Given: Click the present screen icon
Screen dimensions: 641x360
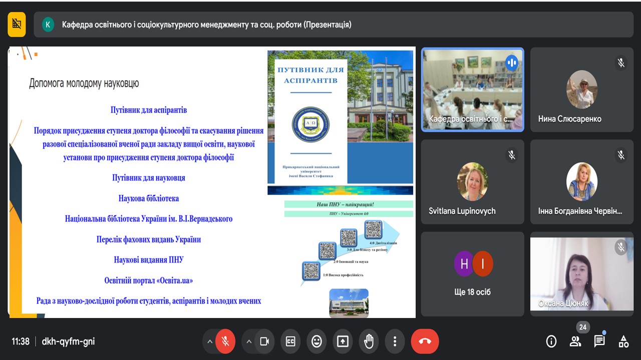Looking at the screenshot, I should coord(343,341).
